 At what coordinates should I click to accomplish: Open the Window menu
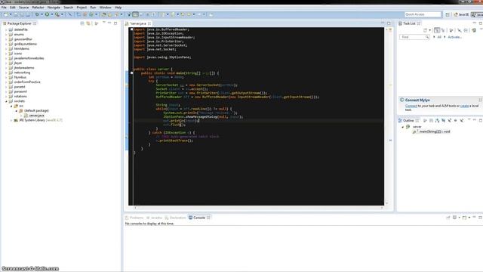coord(106,8)
